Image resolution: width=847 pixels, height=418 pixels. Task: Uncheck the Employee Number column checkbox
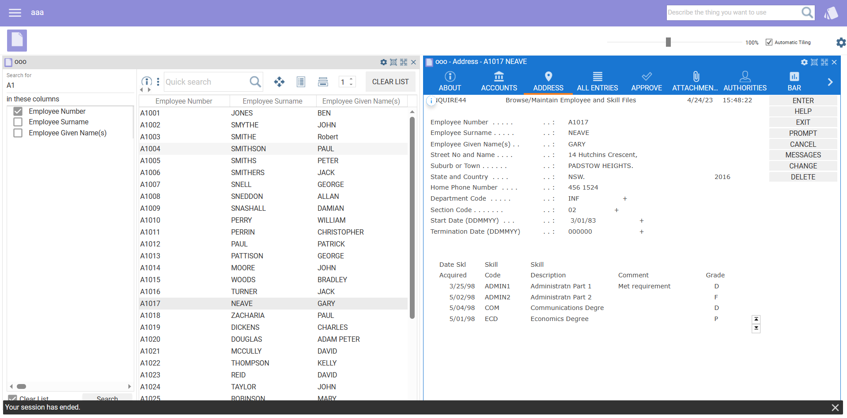coord(18,111)
